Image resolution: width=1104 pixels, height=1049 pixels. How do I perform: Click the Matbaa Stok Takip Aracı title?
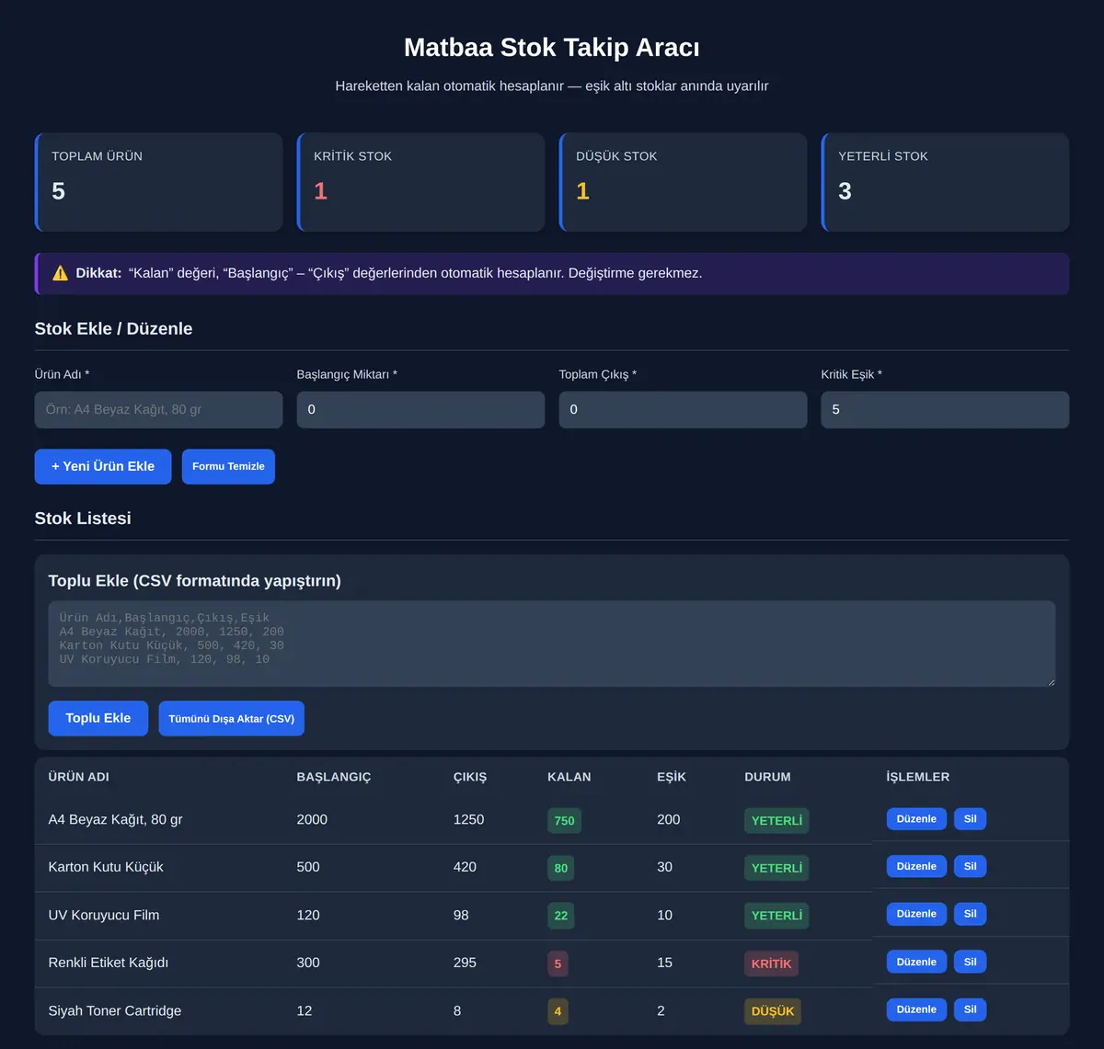552,48
